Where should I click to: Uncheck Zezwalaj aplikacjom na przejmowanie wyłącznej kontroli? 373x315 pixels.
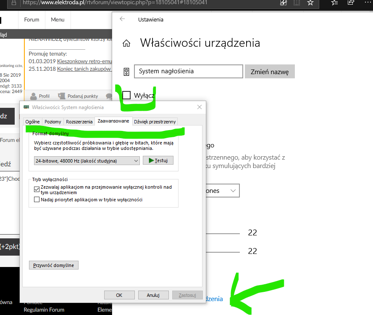(37, 190)
